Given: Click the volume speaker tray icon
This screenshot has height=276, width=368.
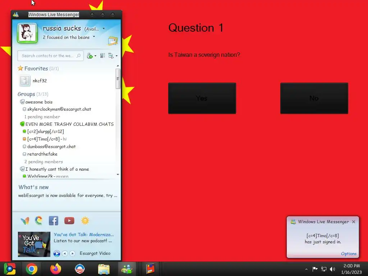Looking at the screenshot, I should tap(332, 269).
